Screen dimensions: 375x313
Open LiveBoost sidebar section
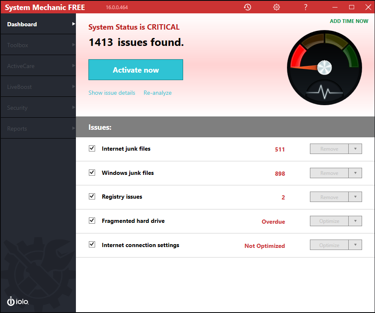tap(38, 86)
